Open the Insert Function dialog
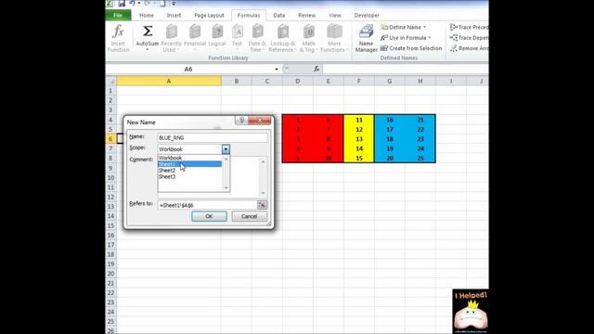 pos(118,38)
